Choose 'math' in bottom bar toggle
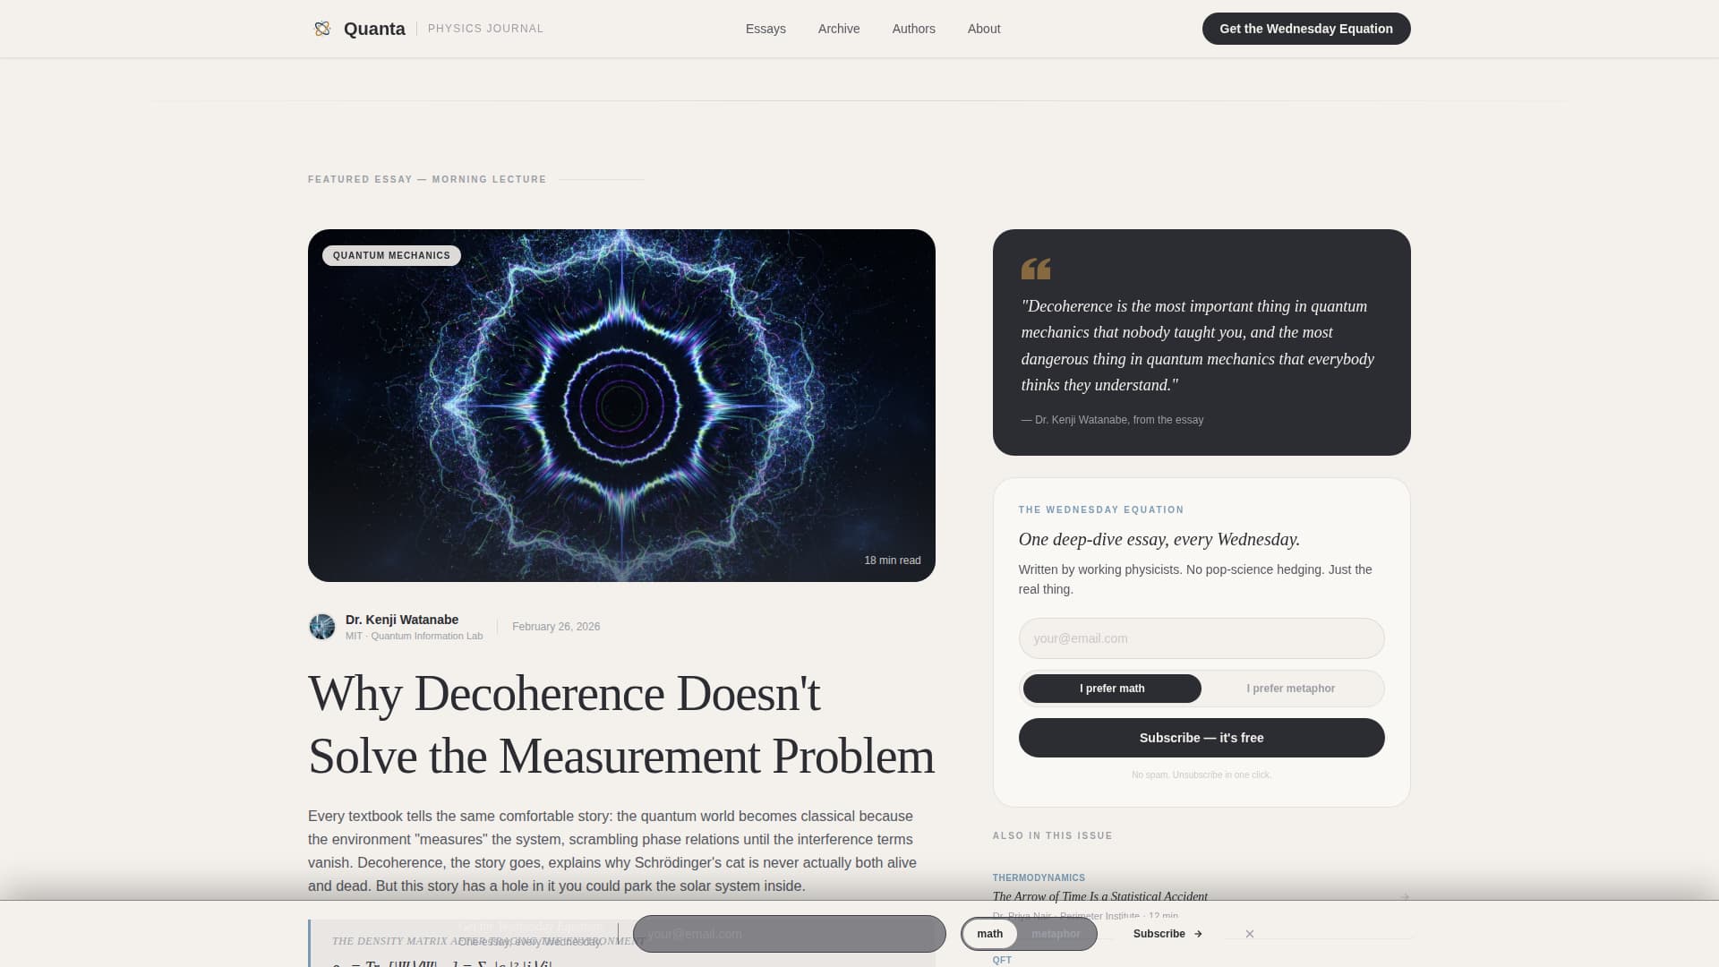1719x967 pixels. coord(990,934)
